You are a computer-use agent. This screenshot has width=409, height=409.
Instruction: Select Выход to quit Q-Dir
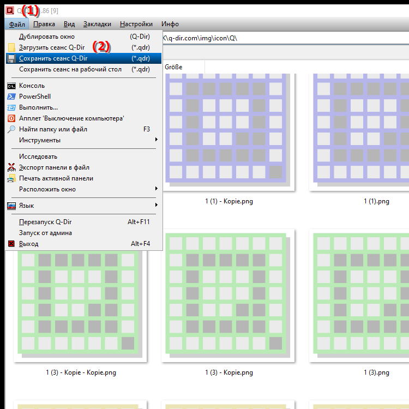tap(84, 244)
